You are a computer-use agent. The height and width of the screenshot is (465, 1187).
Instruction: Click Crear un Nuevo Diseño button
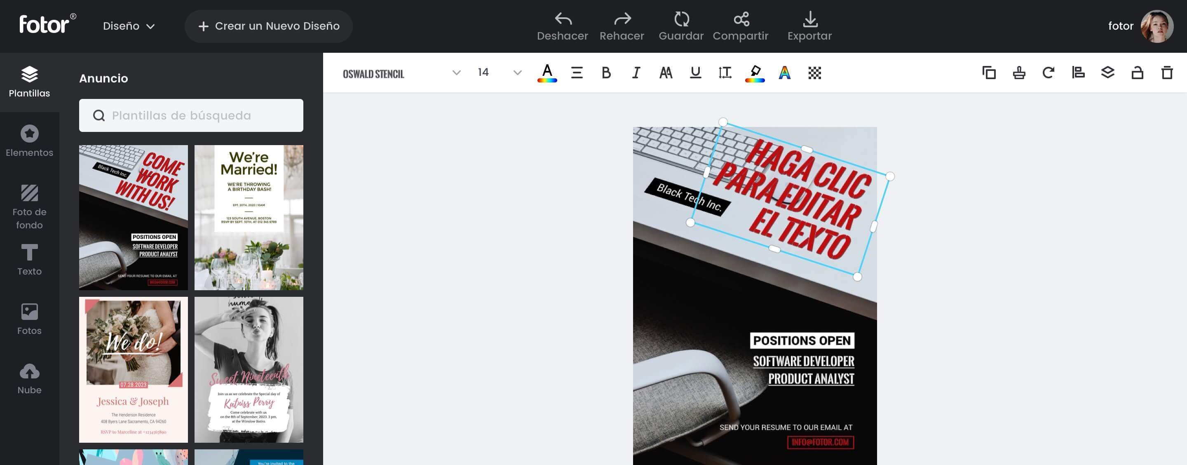coord(269,26)
